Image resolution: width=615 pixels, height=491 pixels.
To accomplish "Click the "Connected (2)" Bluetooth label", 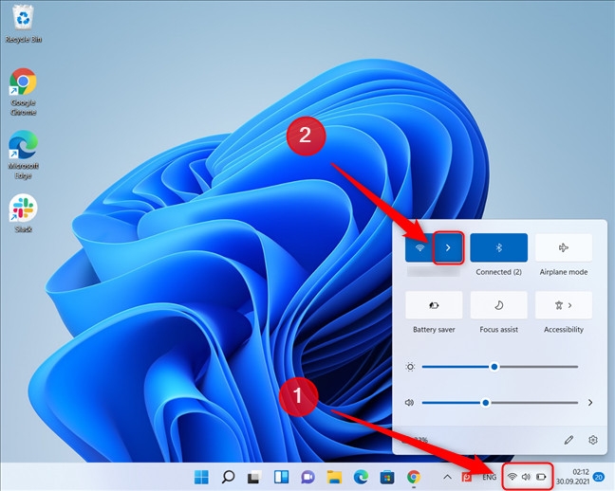I will tap(499, 272).
